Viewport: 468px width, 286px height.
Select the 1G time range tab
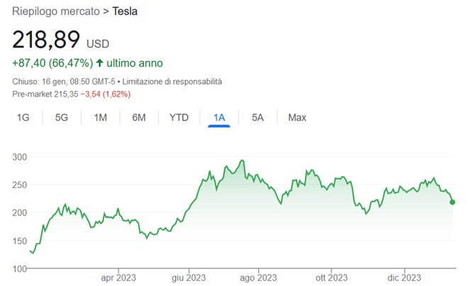click(x=23, y=118)
